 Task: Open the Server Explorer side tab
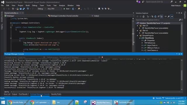click(2, 17)
